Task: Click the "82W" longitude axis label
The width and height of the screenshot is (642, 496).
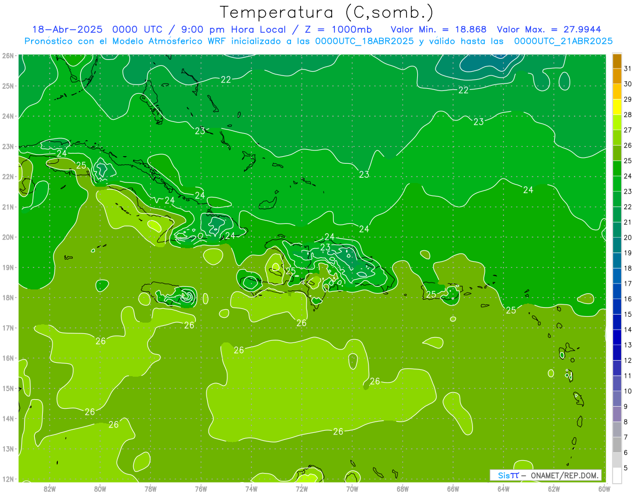Action: point(49,488)
